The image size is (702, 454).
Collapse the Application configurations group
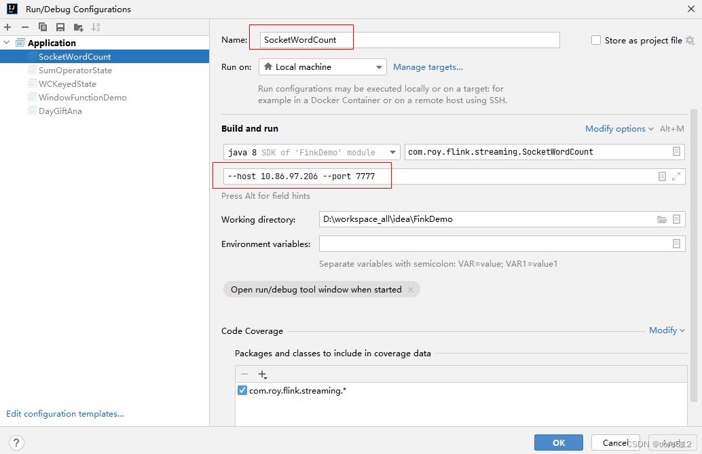(x=6, y=42)
